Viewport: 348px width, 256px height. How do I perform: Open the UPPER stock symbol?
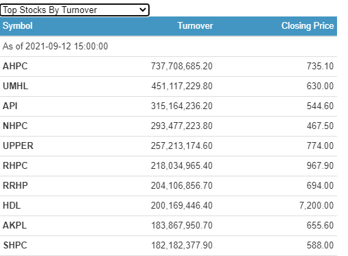pyautogui.click(x=18, y=146)
